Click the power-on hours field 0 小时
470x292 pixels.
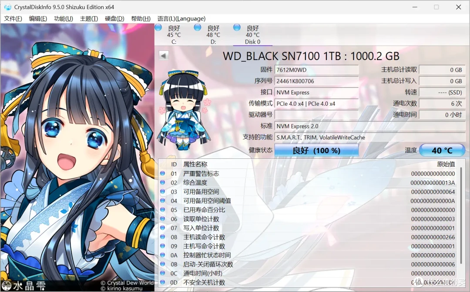point(442,115)
